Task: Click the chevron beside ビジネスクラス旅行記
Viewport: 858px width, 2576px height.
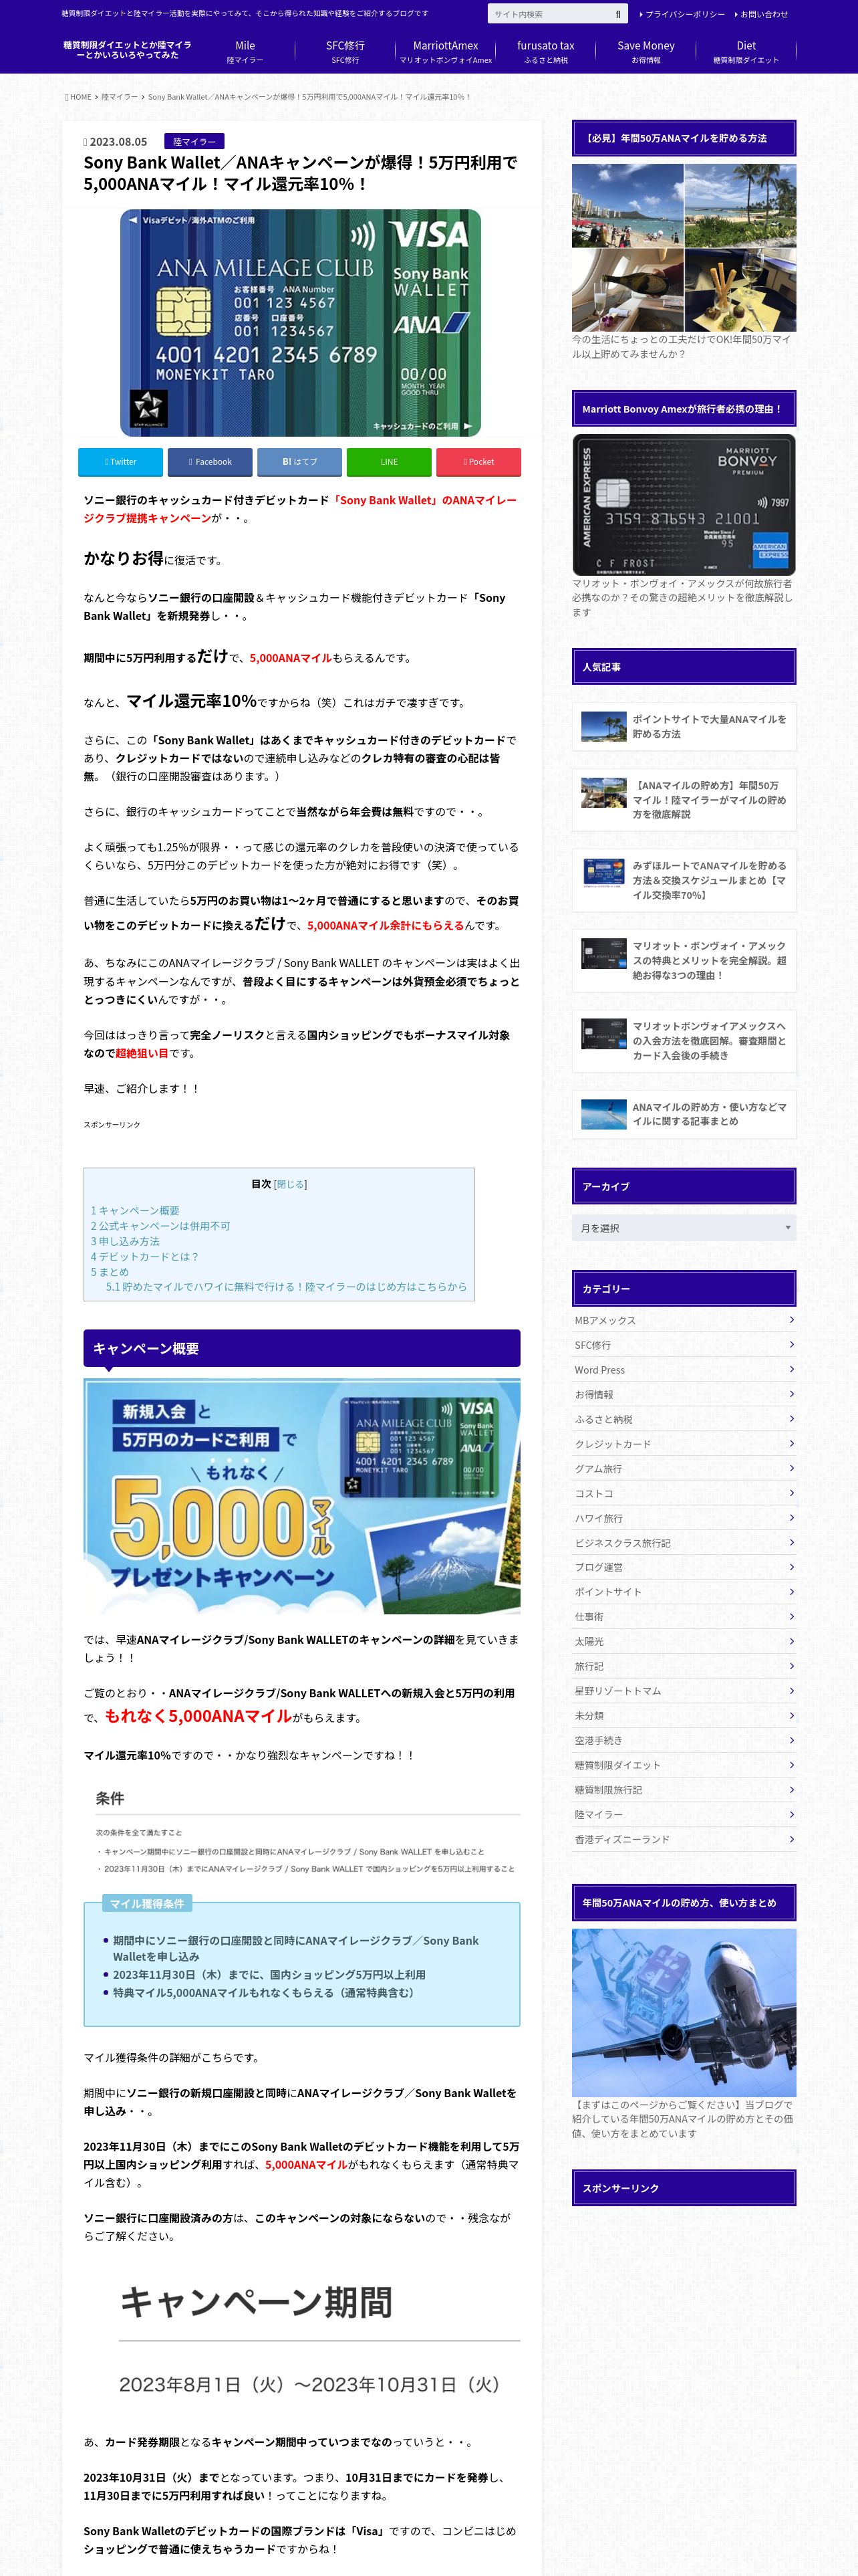Action: pos(791,1543)
